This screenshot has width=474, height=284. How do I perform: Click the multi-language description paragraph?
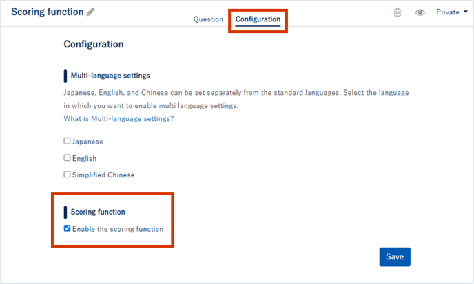[236, 99]
